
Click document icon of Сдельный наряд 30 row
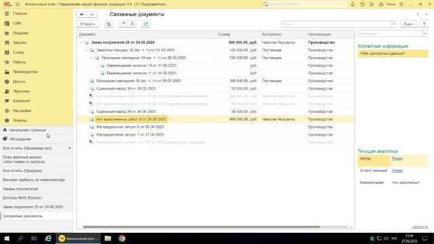(92, 89)
